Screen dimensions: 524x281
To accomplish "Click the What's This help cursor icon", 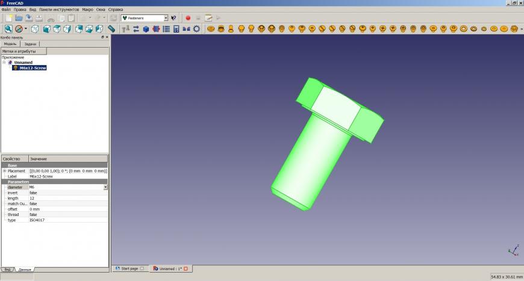I will point(173,18).
